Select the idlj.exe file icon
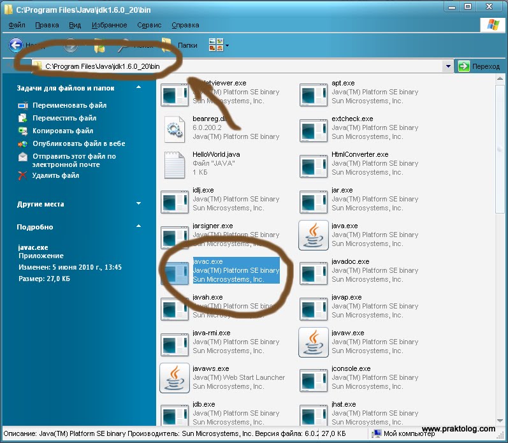This screenshot has height=443, width=508. coord(175,201)
